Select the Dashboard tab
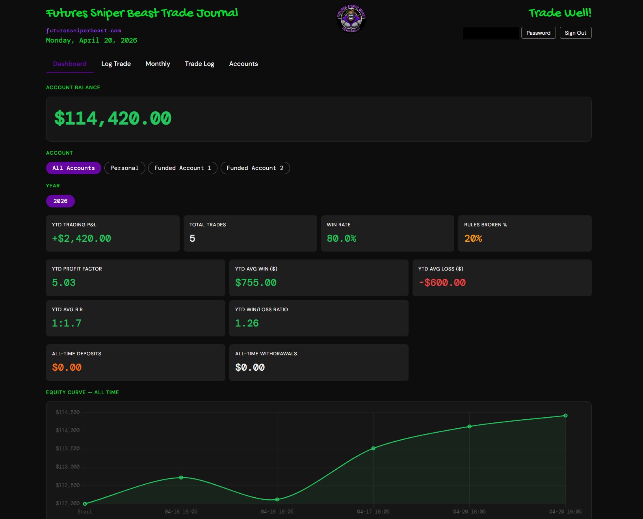The width and height of the screenshot is (643, 519). click(69, 63)
